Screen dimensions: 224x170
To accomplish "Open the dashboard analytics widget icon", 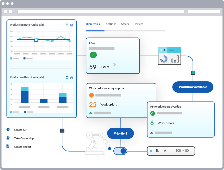I will (169, 56).
